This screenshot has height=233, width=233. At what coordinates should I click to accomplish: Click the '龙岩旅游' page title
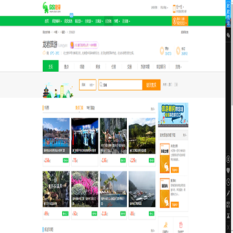[50, 45]
